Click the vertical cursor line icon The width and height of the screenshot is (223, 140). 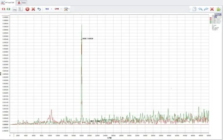pyautogui.click(x=21, y=9)
